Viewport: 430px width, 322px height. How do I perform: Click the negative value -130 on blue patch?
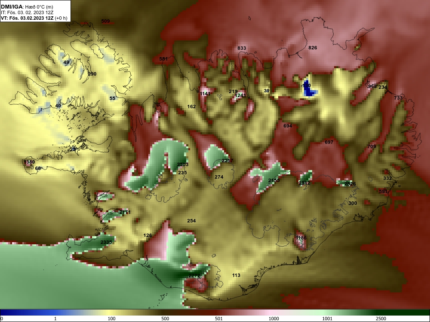305,86
